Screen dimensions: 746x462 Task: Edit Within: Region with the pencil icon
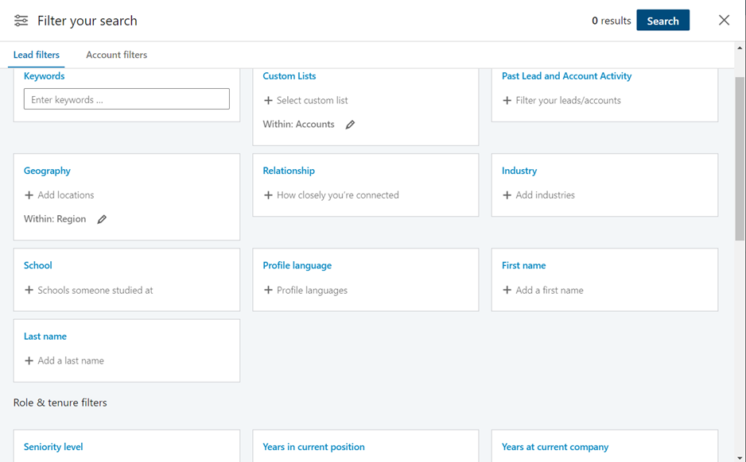102,219
